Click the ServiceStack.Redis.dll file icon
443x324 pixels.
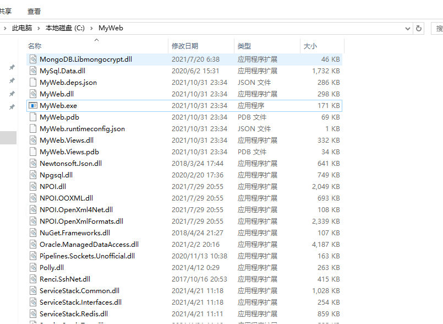click(x=33, y=314)
